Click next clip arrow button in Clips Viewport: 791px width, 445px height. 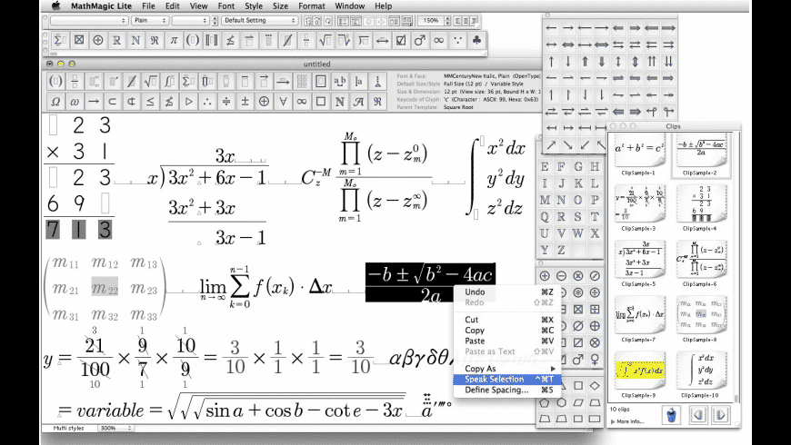pos(720,415)
